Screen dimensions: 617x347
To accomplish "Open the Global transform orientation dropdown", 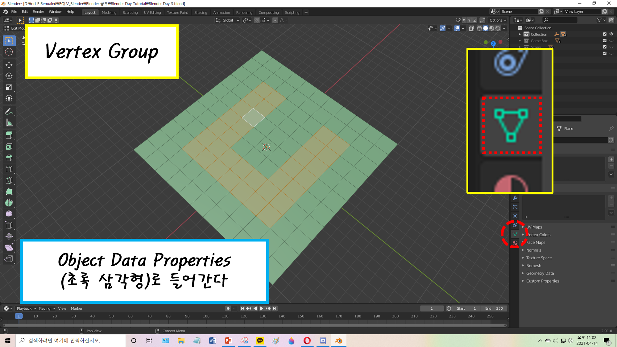I will click(x=228, y=20).
